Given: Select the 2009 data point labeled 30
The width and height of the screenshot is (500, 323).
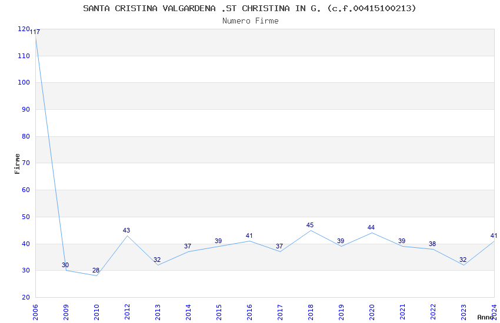Looking at the screenshot, I should coord(65,270).
